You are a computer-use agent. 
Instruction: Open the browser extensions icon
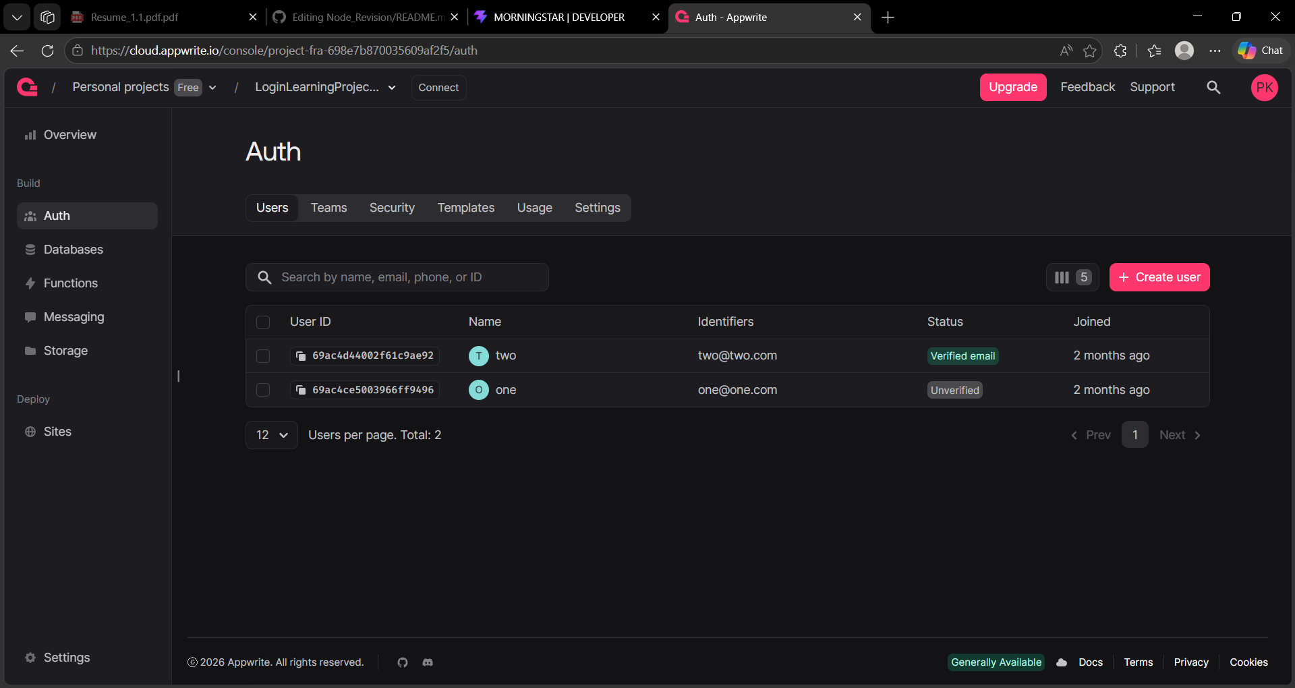coord(1120,51)
